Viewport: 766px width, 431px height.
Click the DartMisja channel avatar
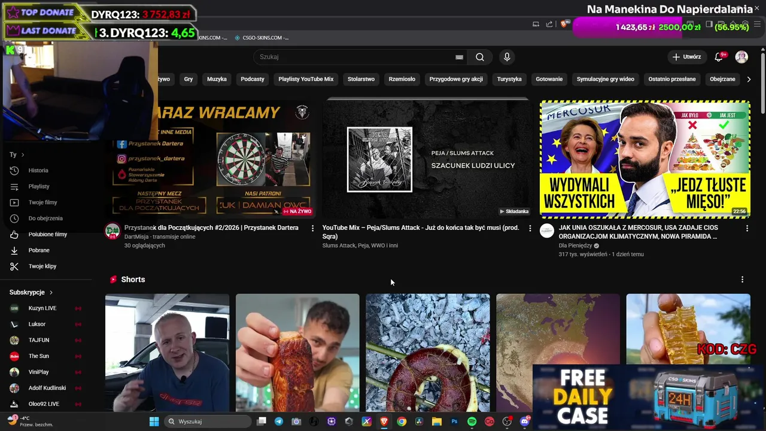[x=113, y=231]
